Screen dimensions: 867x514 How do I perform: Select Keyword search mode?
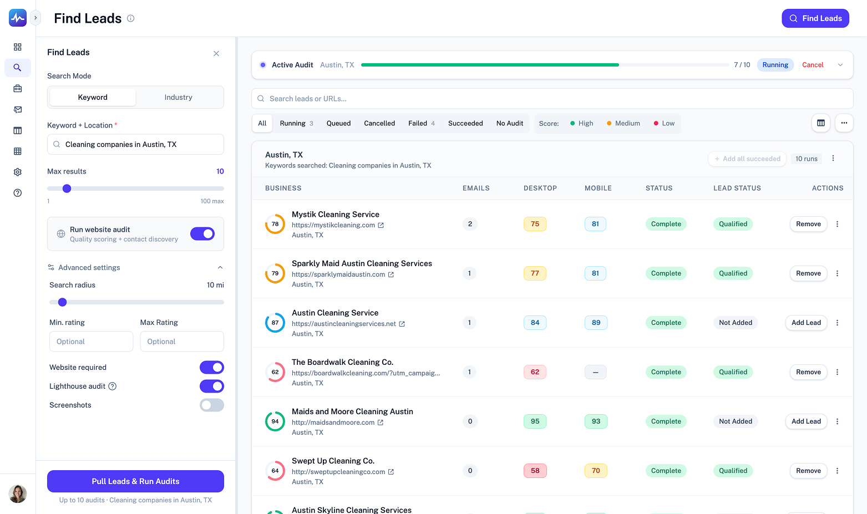[x=93, y=97]
